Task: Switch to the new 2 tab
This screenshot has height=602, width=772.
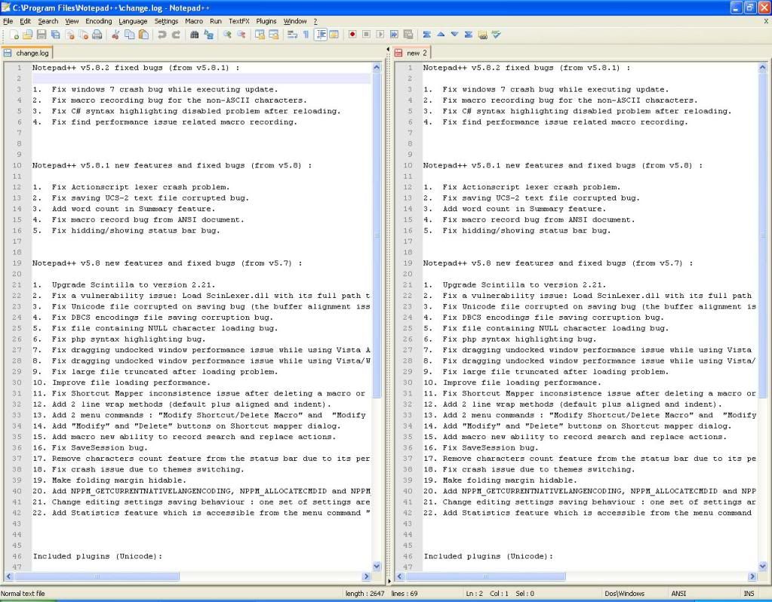Action: (x=411, y=53)
